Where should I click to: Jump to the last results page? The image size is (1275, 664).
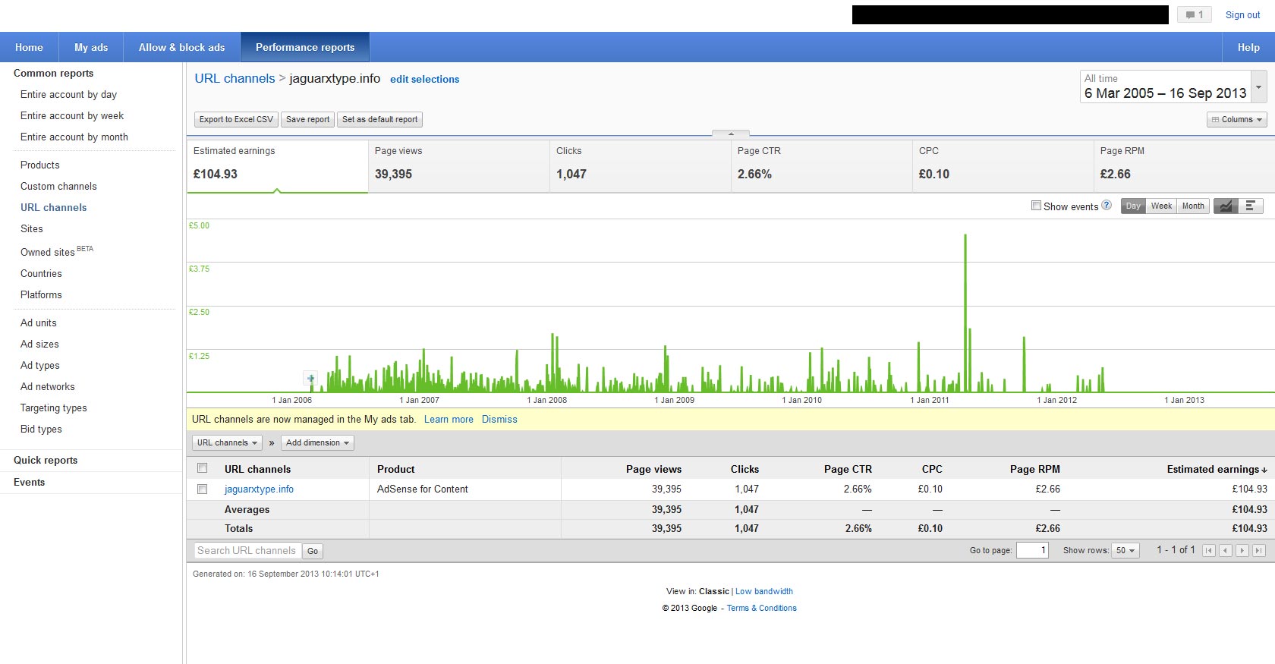coord(1258,551)
